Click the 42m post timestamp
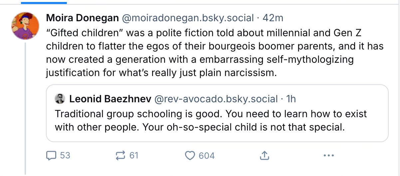The width and height of the screenshot is (400, 176). coord(273,18)
